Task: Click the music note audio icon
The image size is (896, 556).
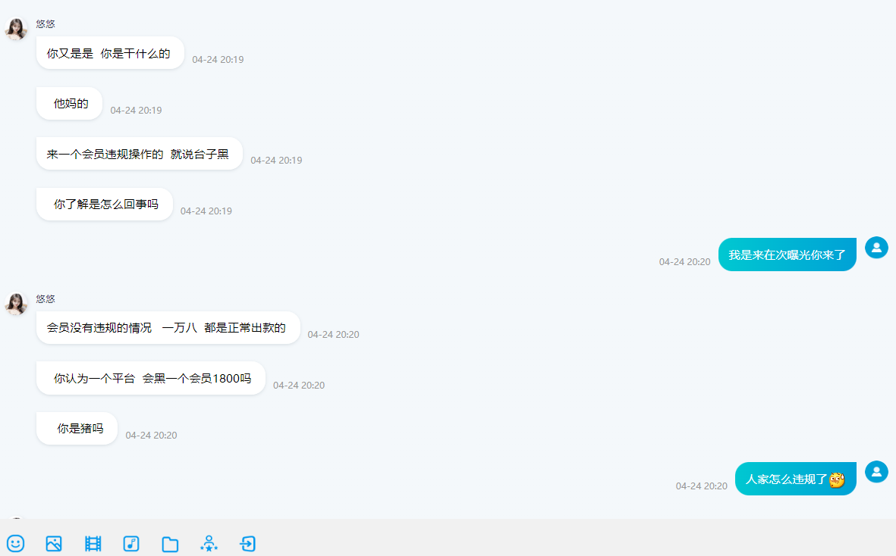Action: 131,543
